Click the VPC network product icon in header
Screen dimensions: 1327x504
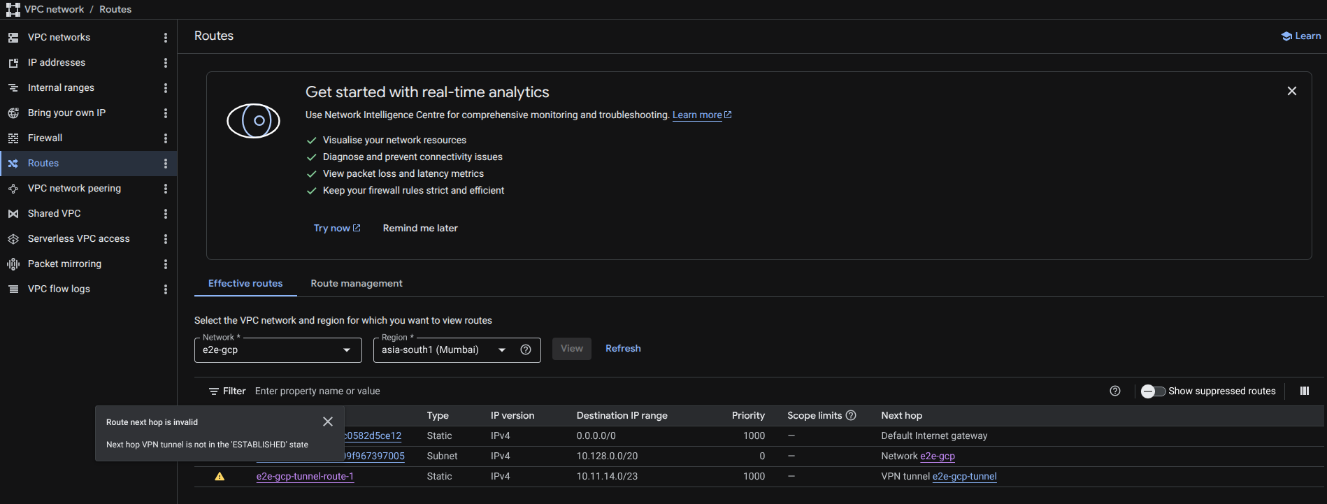13,10
